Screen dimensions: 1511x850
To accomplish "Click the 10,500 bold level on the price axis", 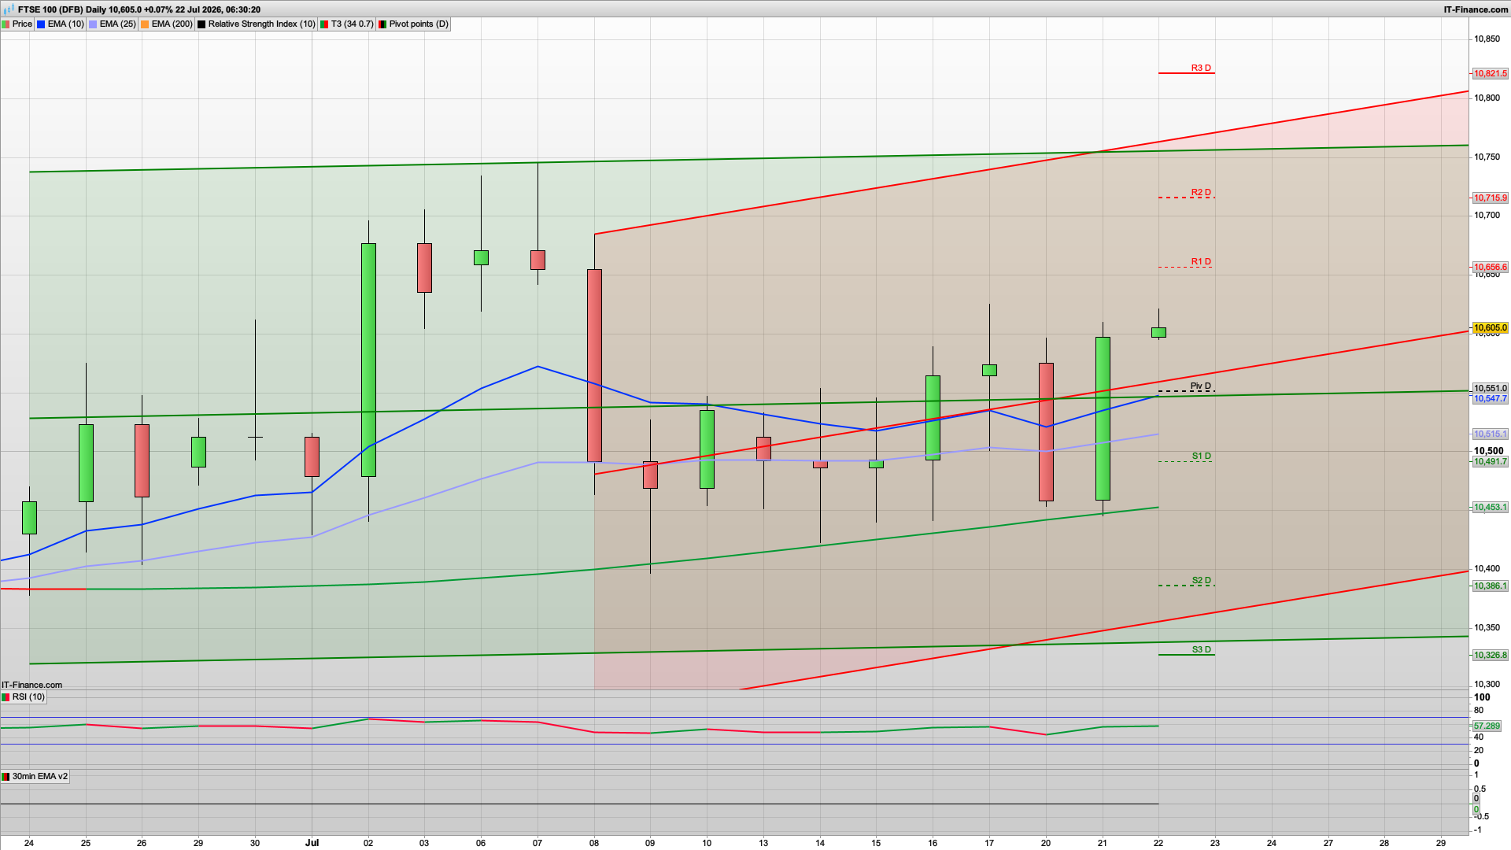I will [1488, 452].
